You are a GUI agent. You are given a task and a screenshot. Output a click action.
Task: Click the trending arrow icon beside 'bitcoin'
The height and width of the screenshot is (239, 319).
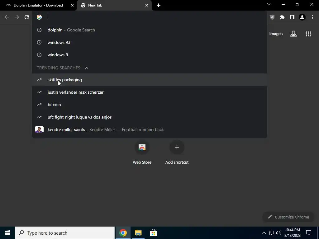point(39,105)
